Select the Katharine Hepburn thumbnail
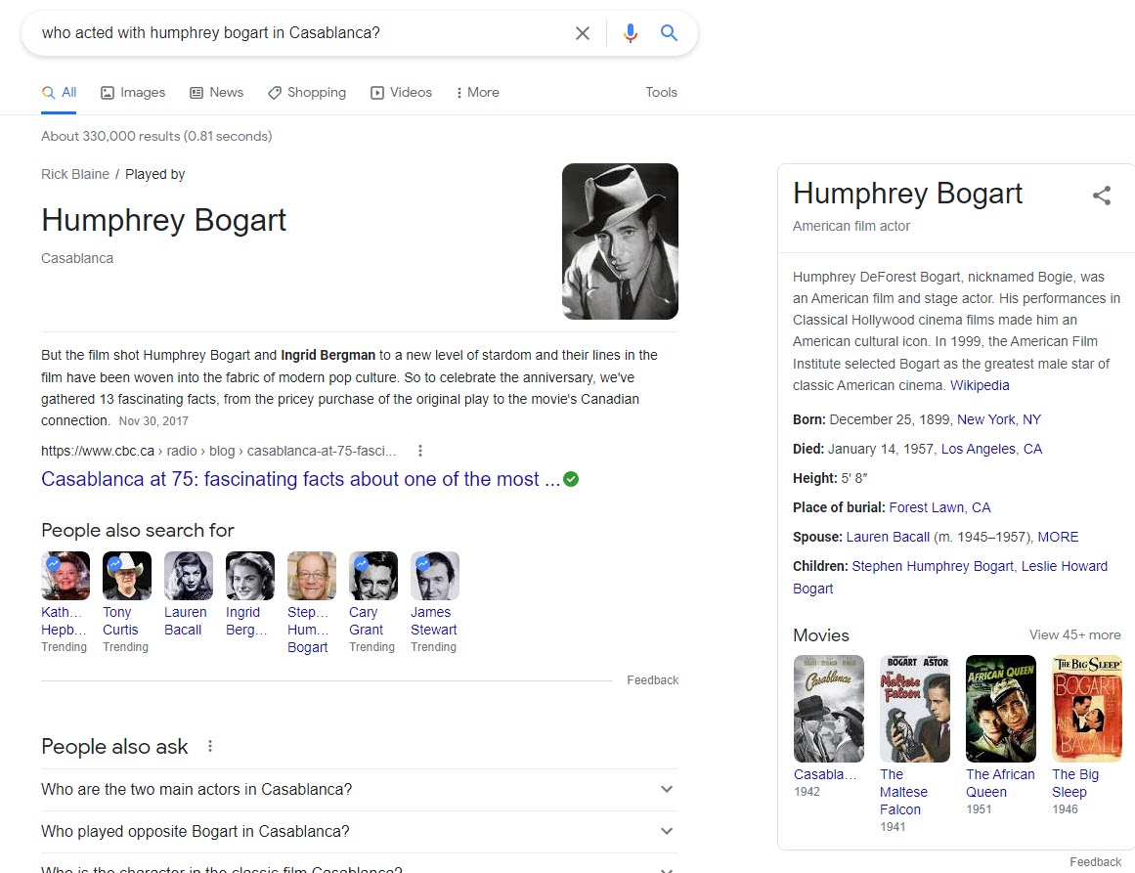Viewport: 1135px width, 873px height. [65, 576]
